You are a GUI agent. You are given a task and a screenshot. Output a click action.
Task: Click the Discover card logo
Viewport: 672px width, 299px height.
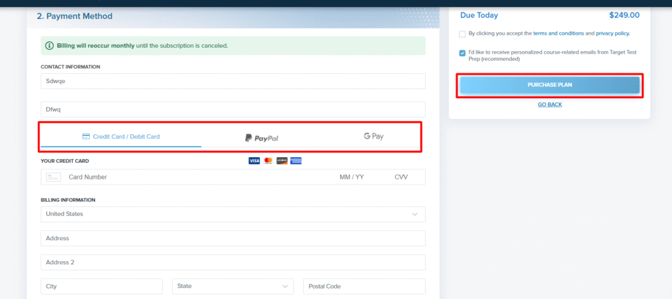(x=282, y=160)
